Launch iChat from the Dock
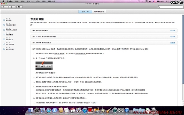The image size is (184, 115). click(x=55, y=110)
